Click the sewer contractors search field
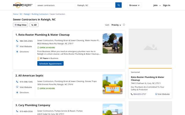Viewport: 185px width, 115px height. click(x=55, y=5)
